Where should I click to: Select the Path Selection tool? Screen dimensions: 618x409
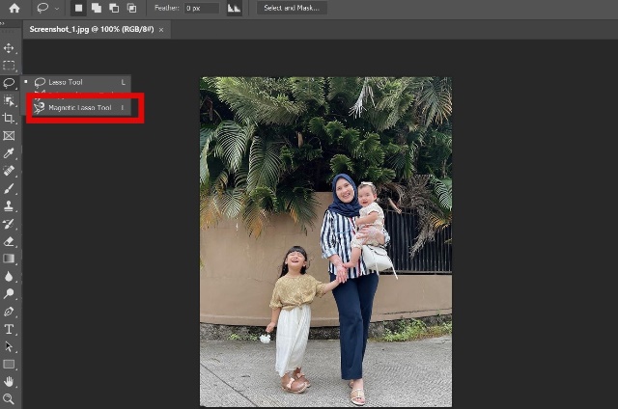(9, 346)
